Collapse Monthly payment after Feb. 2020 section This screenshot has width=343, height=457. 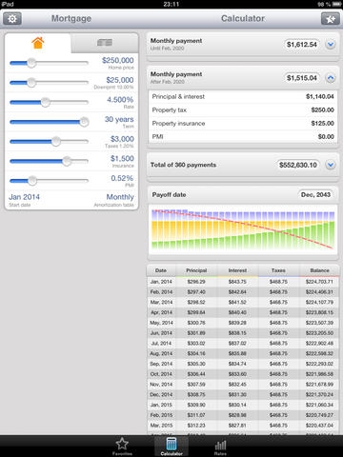click(331, 78)
